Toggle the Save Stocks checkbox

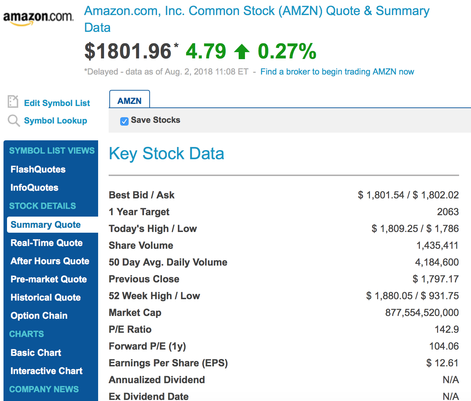point(124,121)
